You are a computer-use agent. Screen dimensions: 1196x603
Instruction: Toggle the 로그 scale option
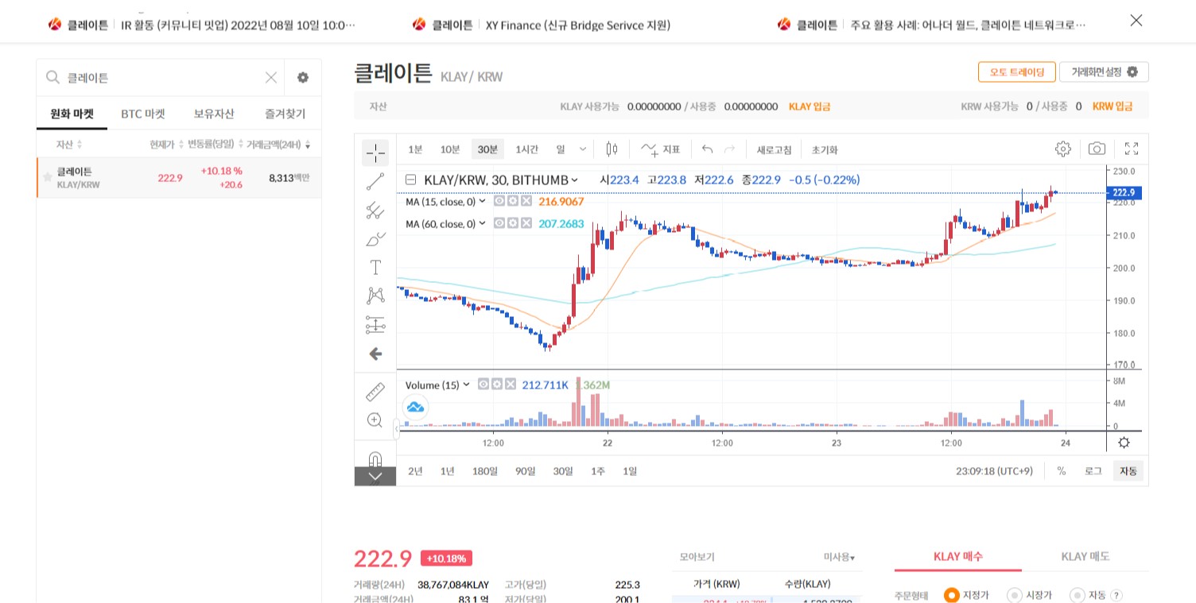(1093, 471)
